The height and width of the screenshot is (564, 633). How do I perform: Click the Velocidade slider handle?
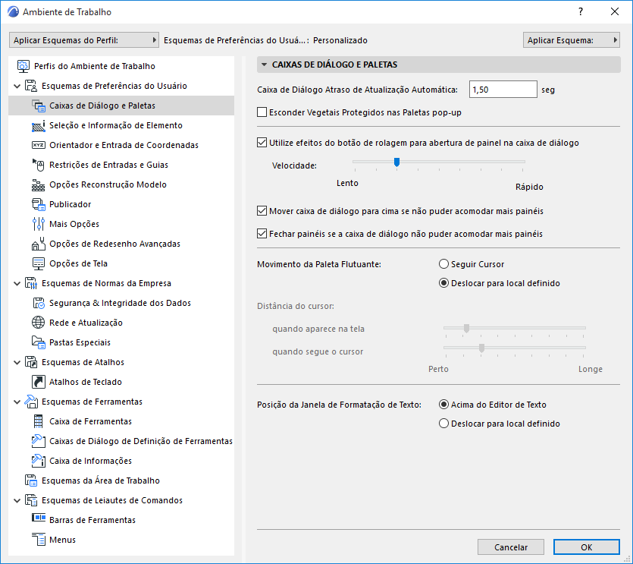pos(396,161)
